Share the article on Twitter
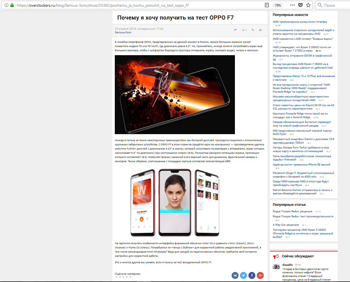 [244, 276]
